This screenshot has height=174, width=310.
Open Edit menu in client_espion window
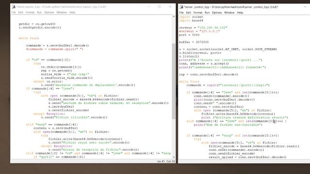(x=21, y=12)
